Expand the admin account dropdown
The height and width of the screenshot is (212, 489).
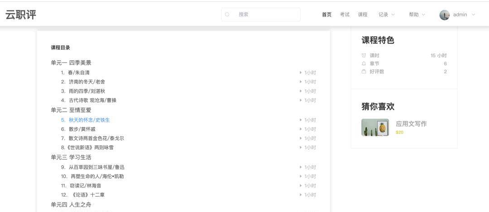pyautogui.click(x=474, y=14)
